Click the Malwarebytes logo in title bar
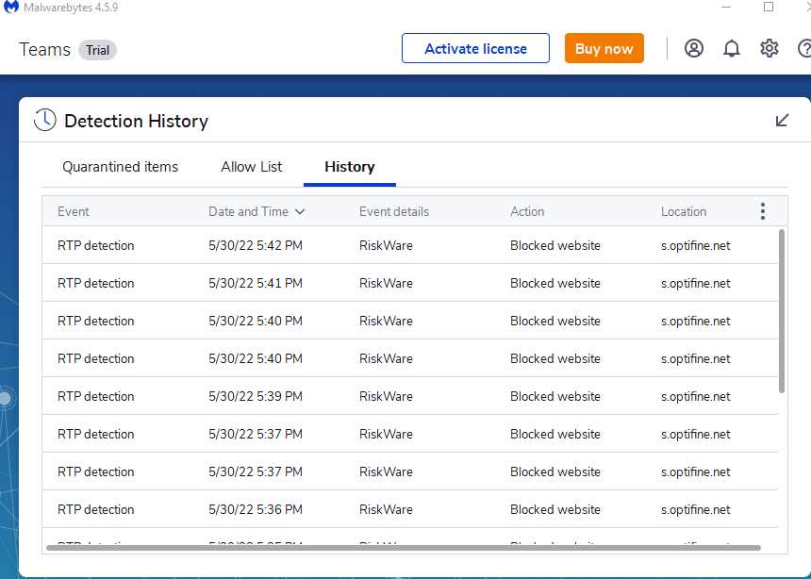This screenshot has height=579, width=811. [x=11, y=7]
